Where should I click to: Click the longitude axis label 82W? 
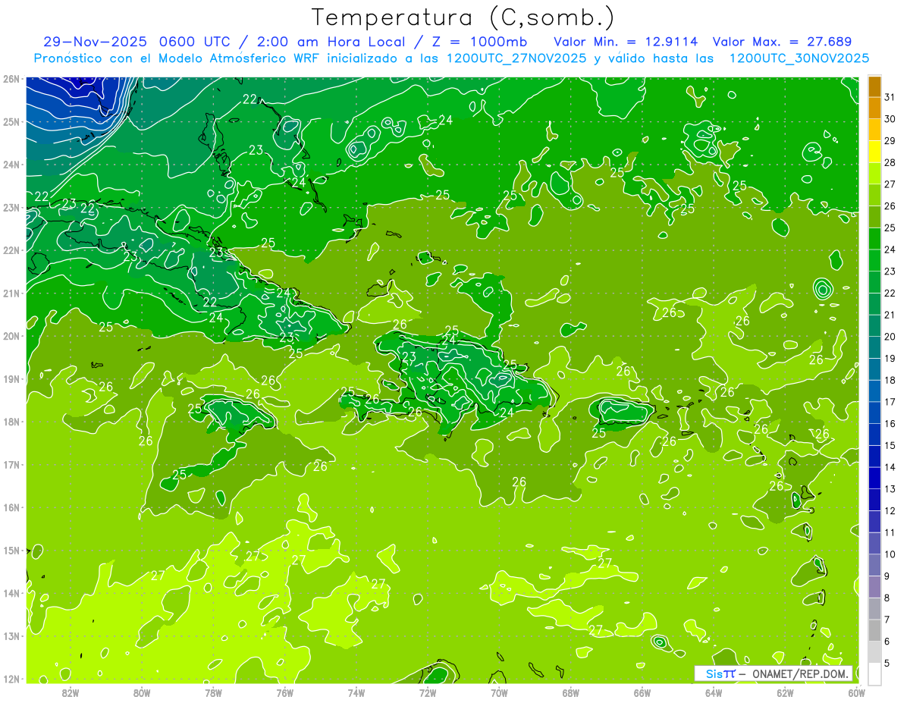click(x=71, y=692)
